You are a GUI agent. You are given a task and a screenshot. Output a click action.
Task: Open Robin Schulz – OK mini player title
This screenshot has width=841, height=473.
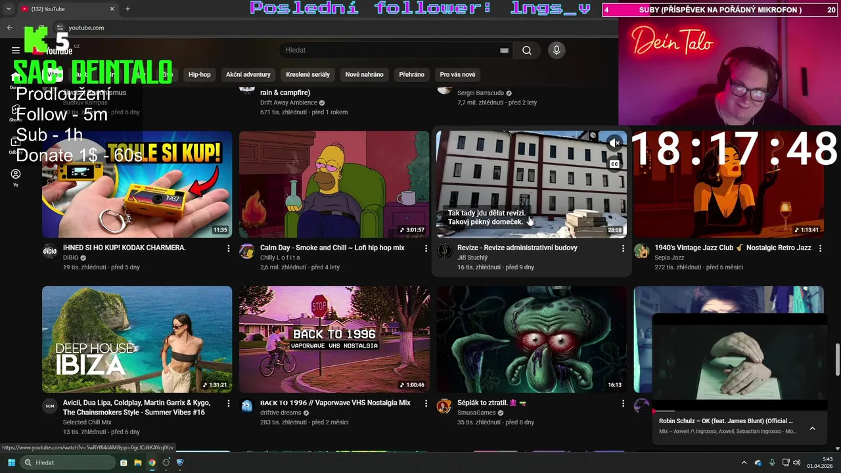click(x=725, y=421)
